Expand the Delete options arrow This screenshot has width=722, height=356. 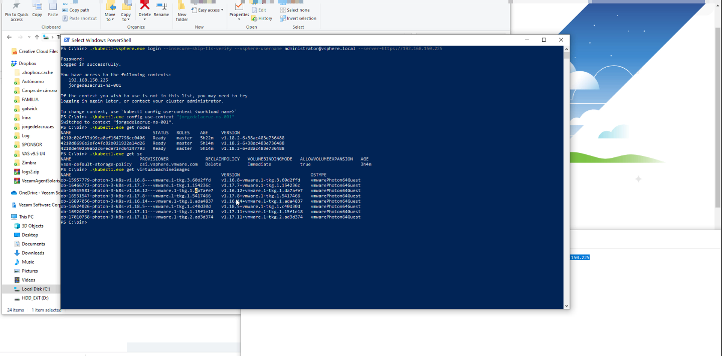pos(144,20)
